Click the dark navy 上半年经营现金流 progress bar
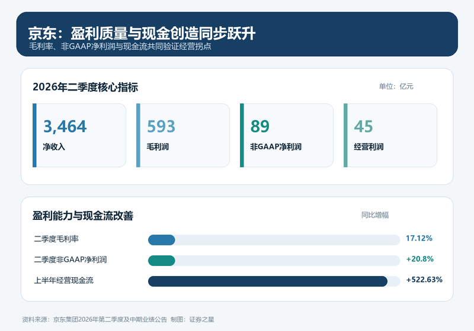This screenshot has height=331, width=474. click(x=268, y=281)
